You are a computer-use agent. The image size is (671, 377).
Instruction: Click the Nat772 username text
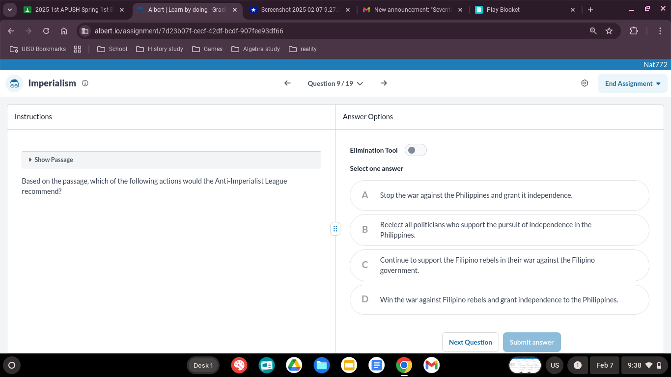tap(655, 65)
